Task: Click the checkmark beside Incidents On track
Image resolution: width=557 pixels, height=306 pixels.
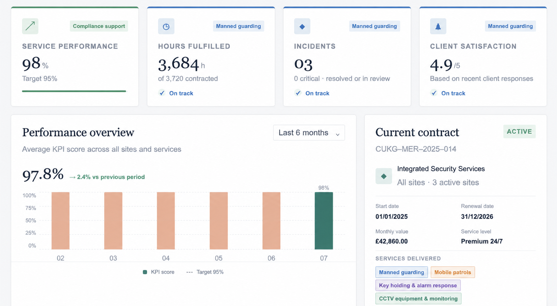Action: click(298, 93)
